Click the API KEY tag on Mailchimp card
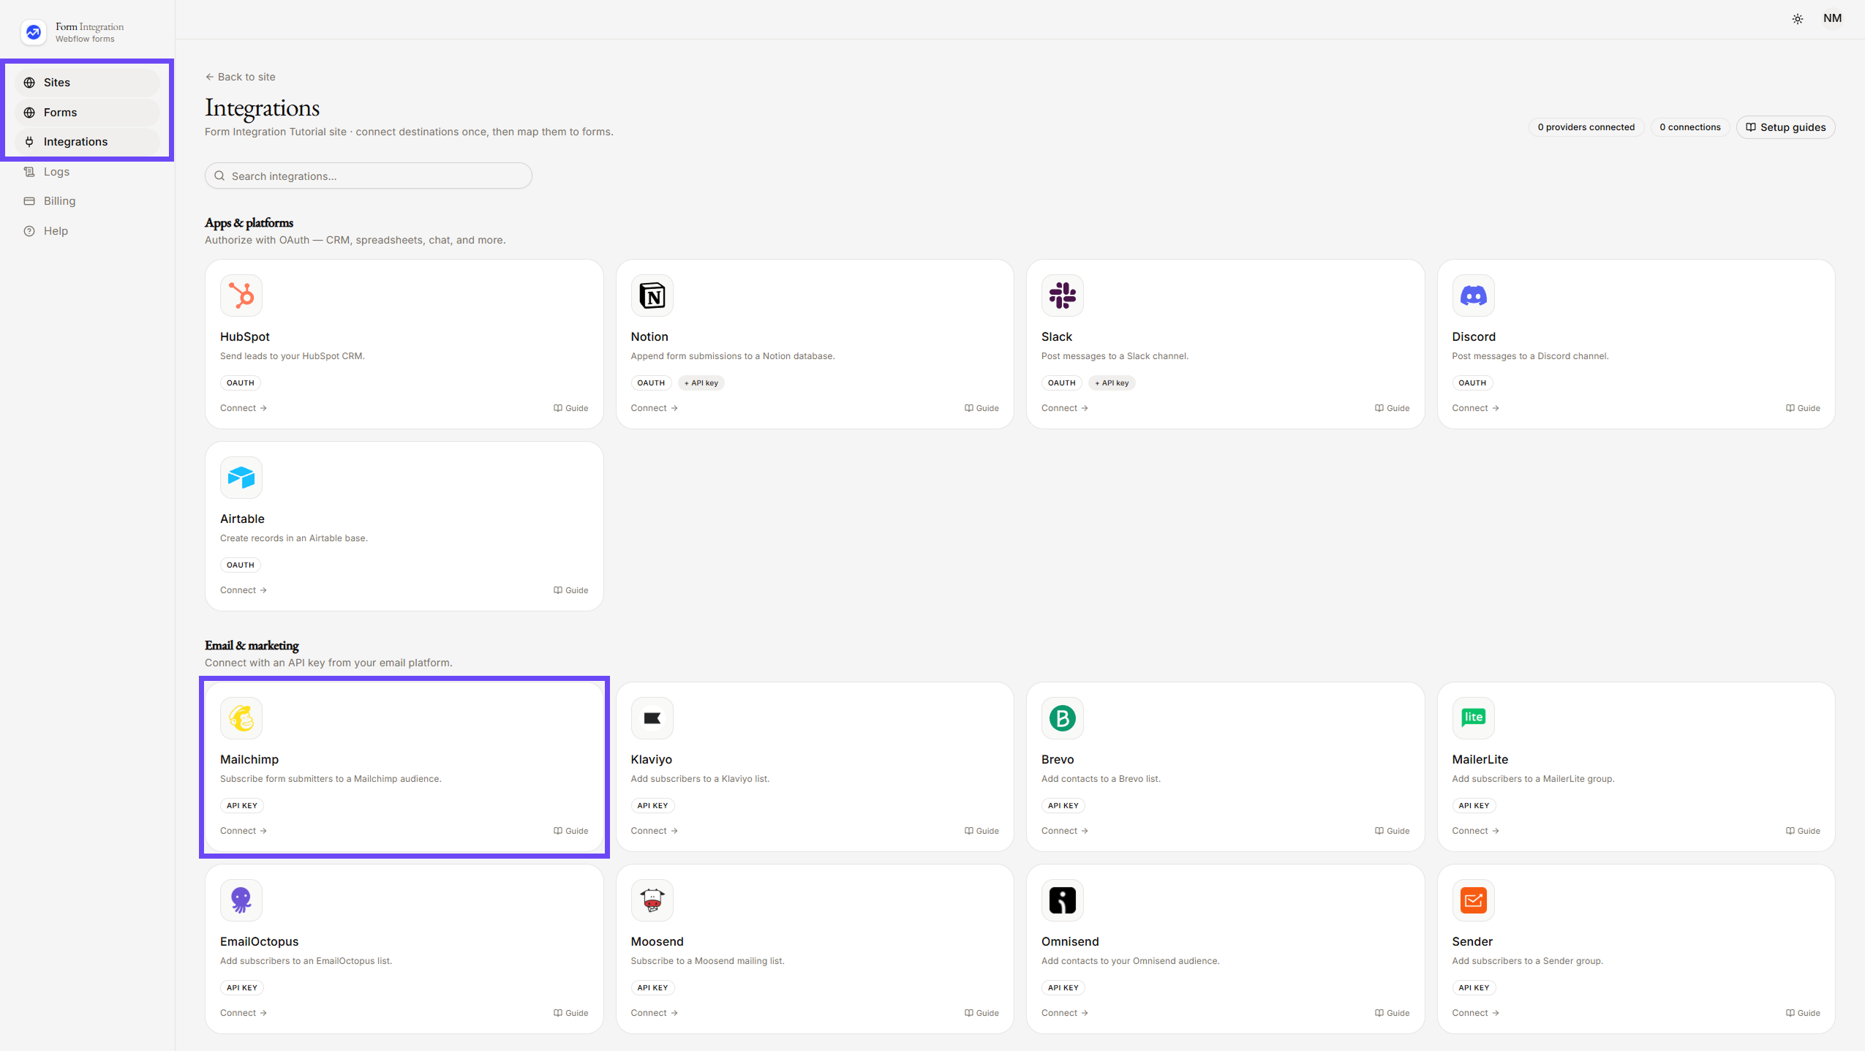Image resolution: width=1865 pixels, height=1051 pixels. [242, 806]
